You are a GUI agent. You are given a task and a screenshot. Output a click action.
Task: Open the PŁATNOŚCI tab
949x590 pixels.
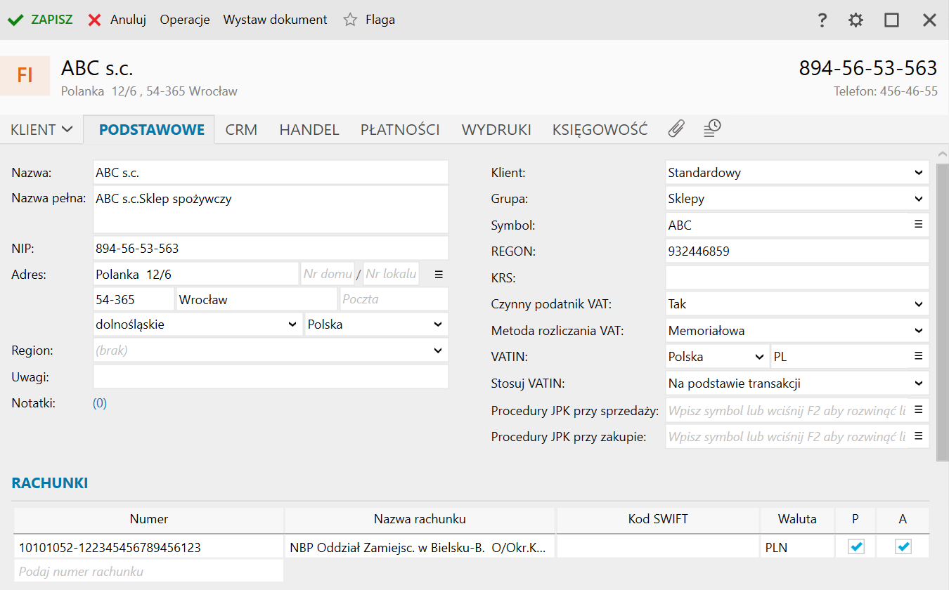pyautogui.click(x=400, y=130)
